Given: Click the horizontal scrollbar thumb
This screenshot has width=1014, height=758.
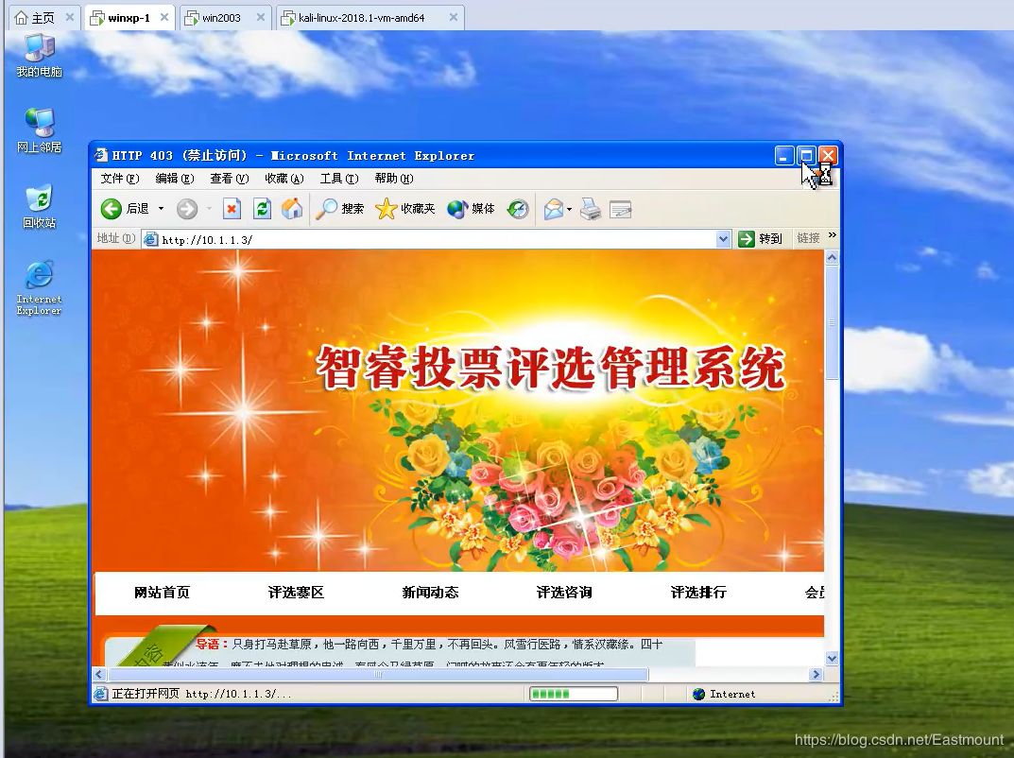Looking at the screenshot, I should pyautogui.click(x=378, y=674).
